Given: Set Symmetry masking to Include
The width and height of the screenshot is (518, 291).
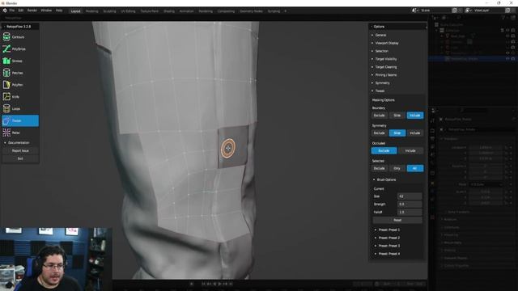Looking at the screenshot, I should click(x=415, y=133).
